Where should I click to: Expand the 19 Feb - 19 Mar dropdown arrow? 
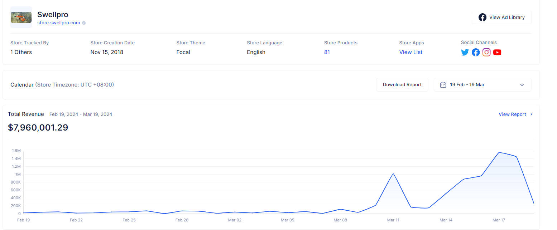(522, 85)
